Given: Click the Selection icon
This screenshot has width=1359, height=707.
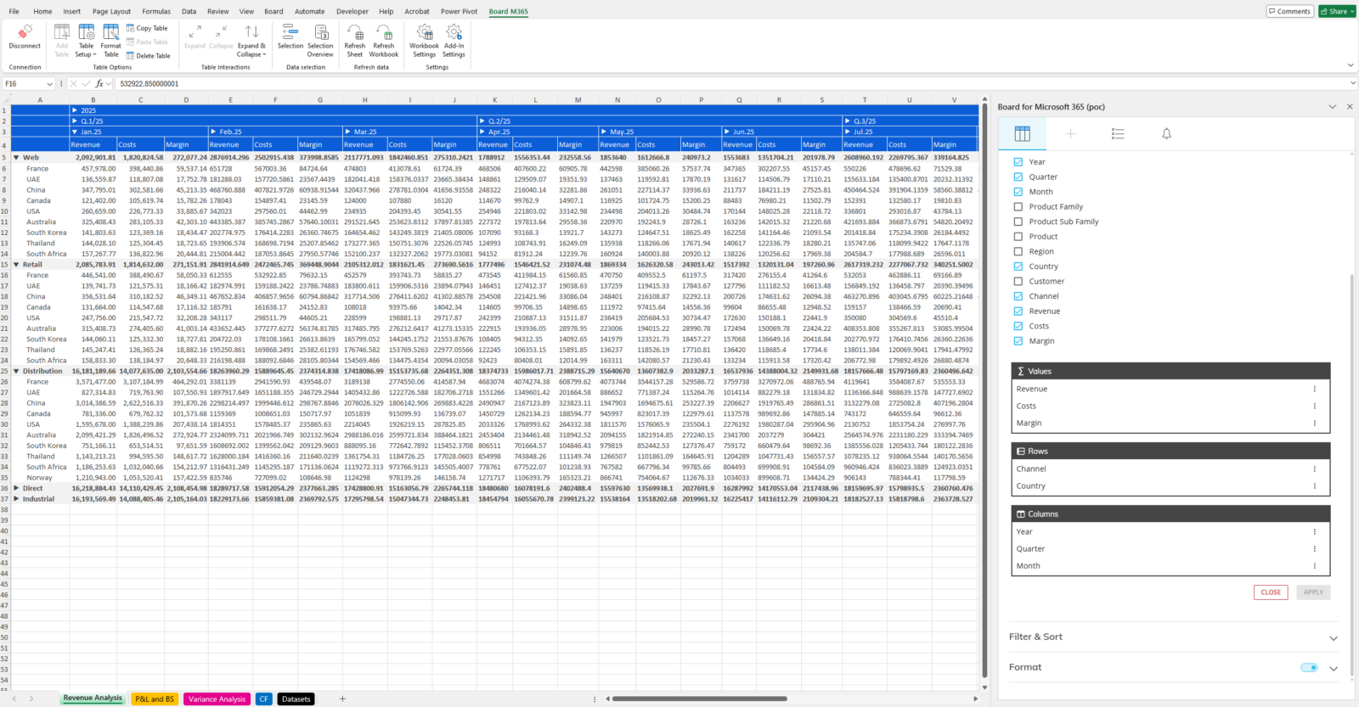Looking at the screenshot, I should (290, 37).
